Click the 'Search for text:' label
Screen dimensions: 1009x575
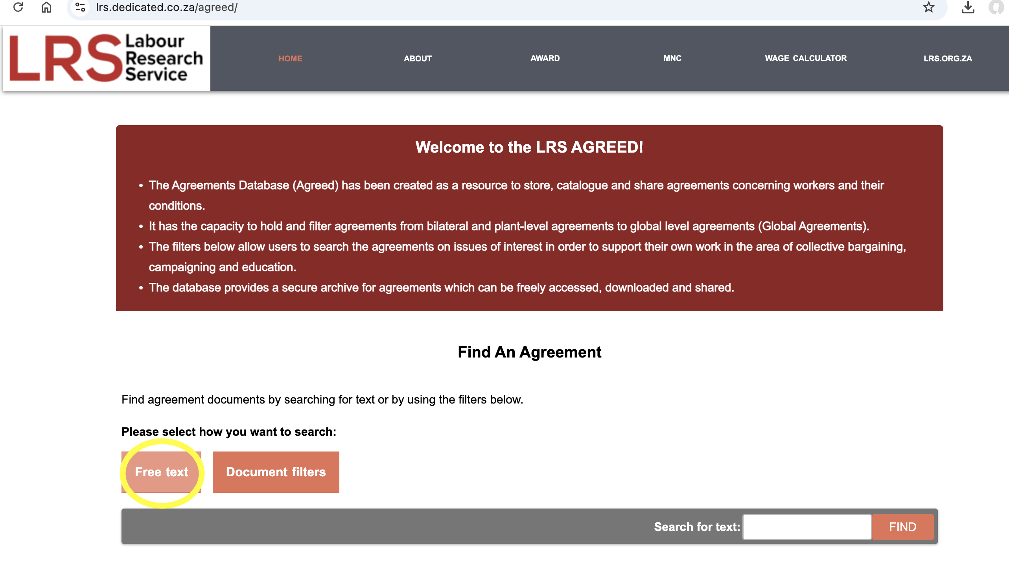coord(697,527)
